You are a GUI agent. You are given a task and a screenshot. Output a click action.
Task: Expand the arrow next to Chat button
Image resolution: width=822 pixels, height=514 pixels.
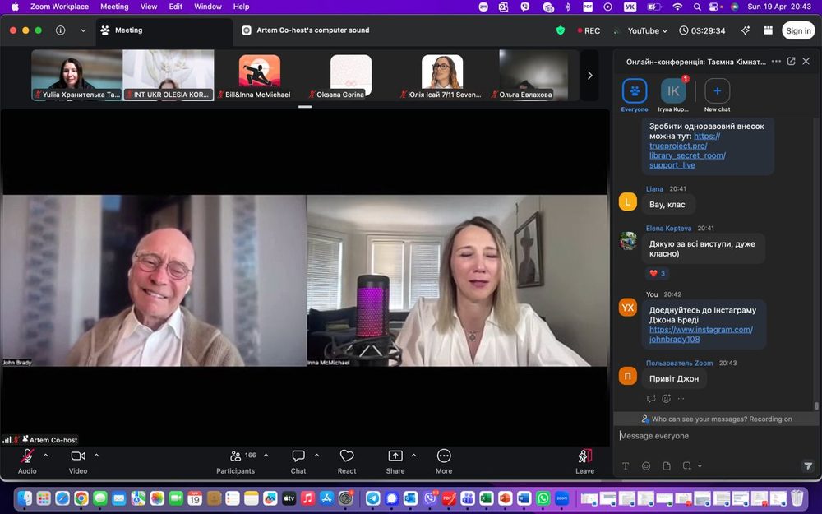click(x=316, y=456)
